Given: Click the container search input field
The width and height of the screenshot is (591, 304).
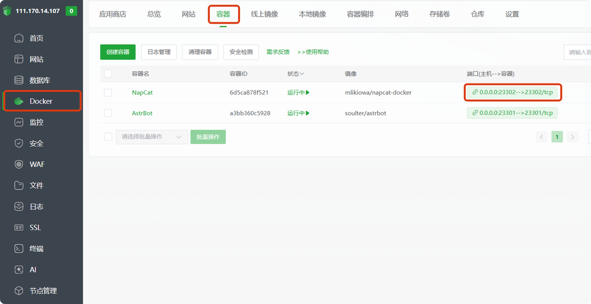Looking at the screenshot, I should tap(577, 52).
